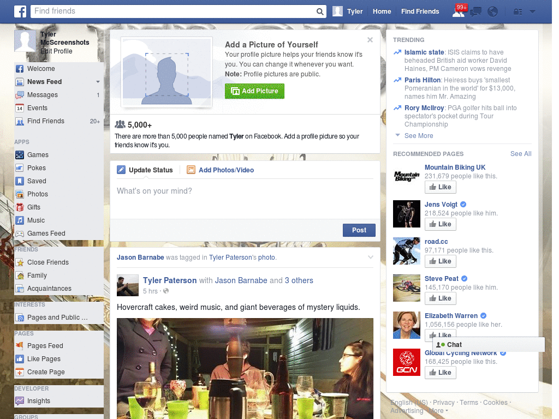This screenshot has height=419, width=559.
Task: Click Find Friends in the top bar
Action: pos(420,11)
